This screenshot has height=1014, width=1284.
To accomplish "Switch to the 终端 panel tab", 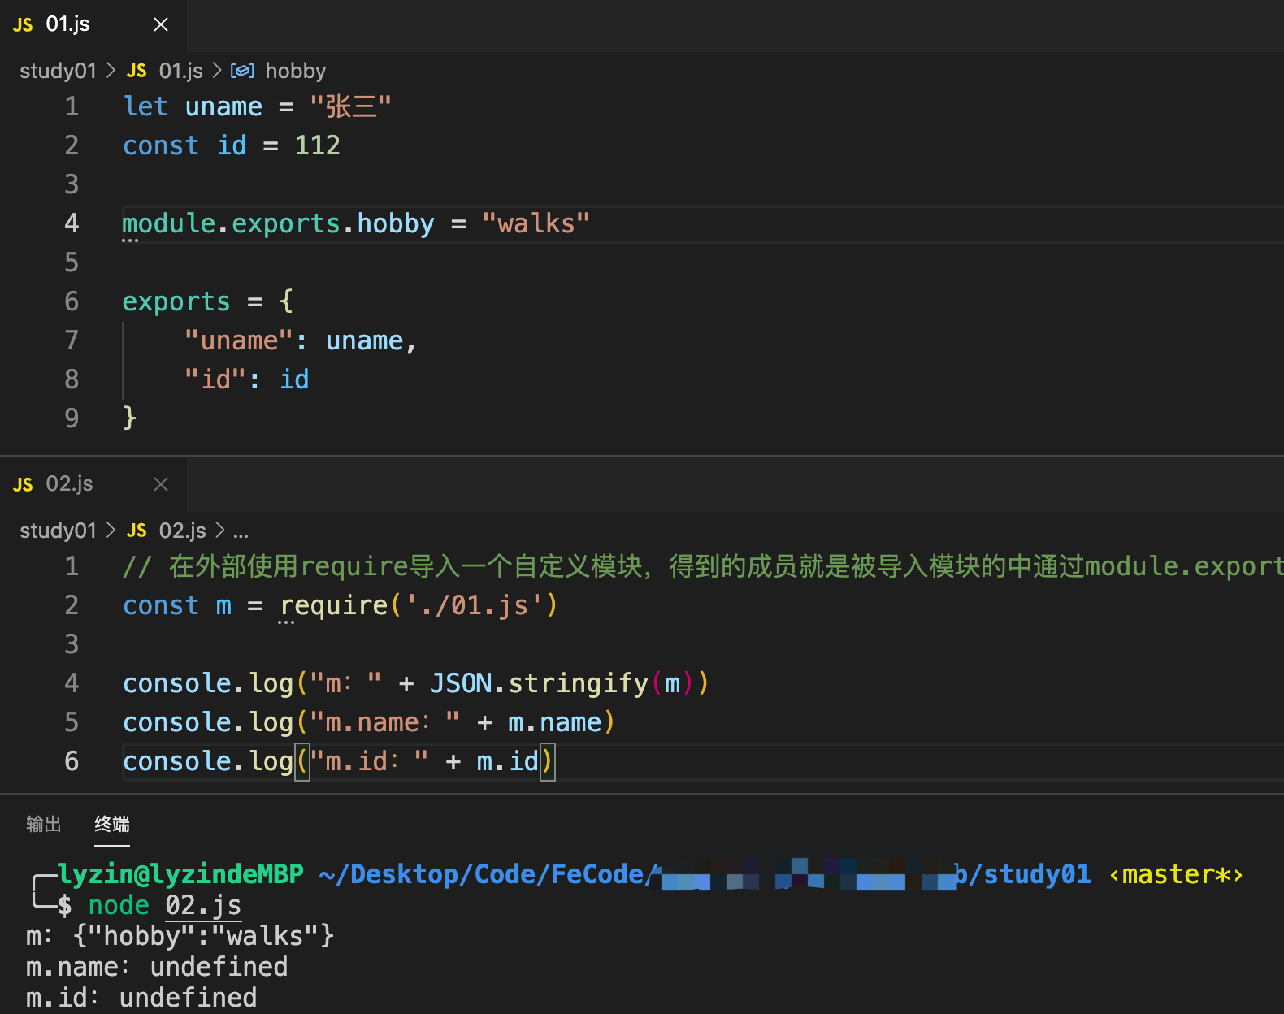I will [x=112, y=824].
